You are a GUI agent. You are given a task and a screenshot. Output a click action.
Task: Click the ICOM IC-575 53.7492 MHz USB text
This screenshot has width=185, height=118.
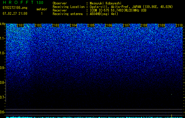(118, 10)
